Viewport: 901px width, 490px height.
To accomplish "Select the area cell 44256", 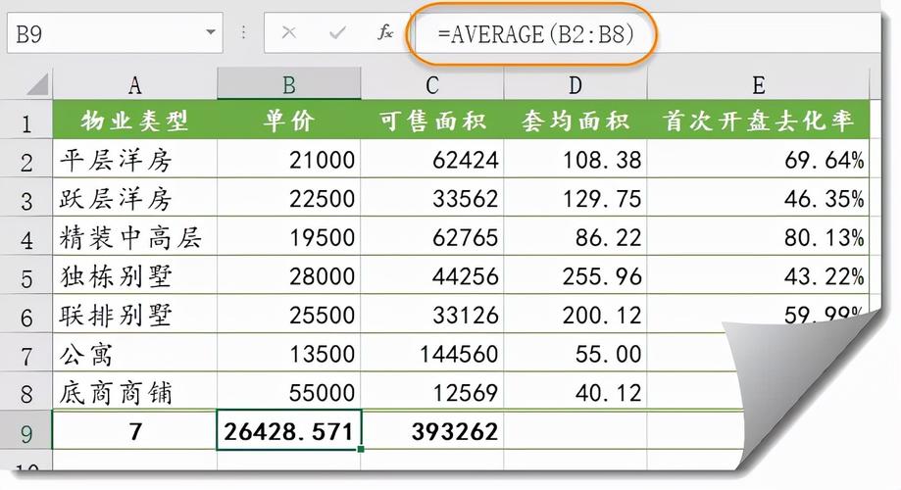I will (x=432, y=275).
